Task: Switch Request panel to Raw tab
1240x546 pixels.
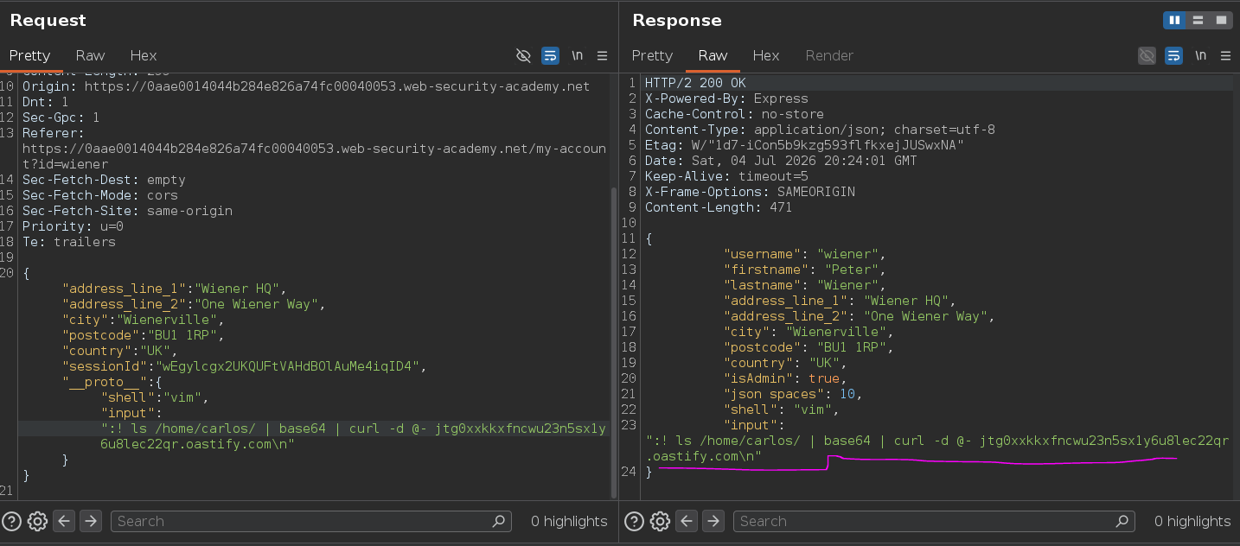Action: pos(90,55)
